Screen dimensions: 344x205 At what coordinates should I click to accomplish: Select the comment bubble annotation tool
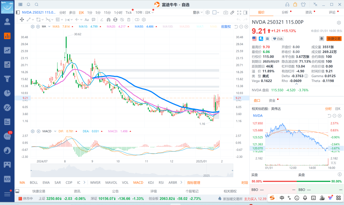tap(93, 19)
